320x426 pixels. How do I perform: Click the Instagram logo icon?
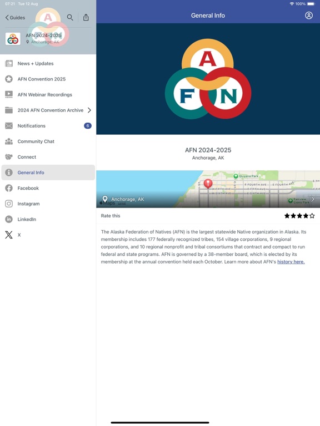coord(9,204)
